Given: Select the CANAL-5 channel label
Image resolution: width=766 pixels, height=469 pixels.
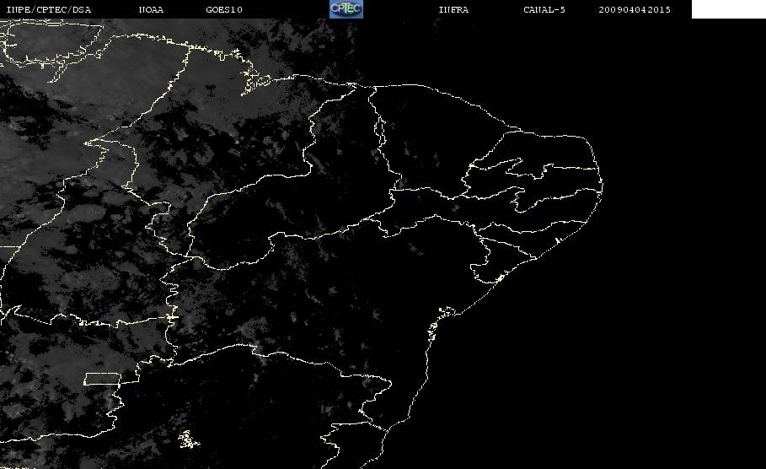Looking at the screenshot, I should [544, 9].
